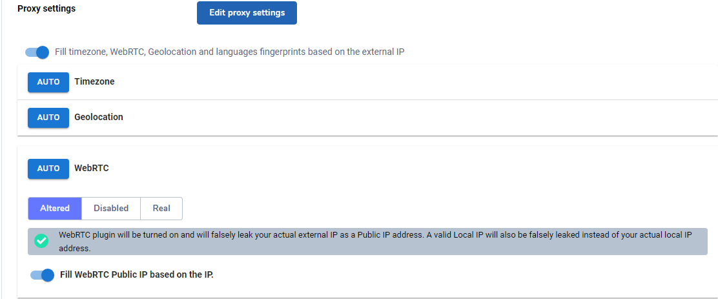Screen dimensions: 718x299
Task: Click the Geolocation label text
Action: tap(99, 118)
